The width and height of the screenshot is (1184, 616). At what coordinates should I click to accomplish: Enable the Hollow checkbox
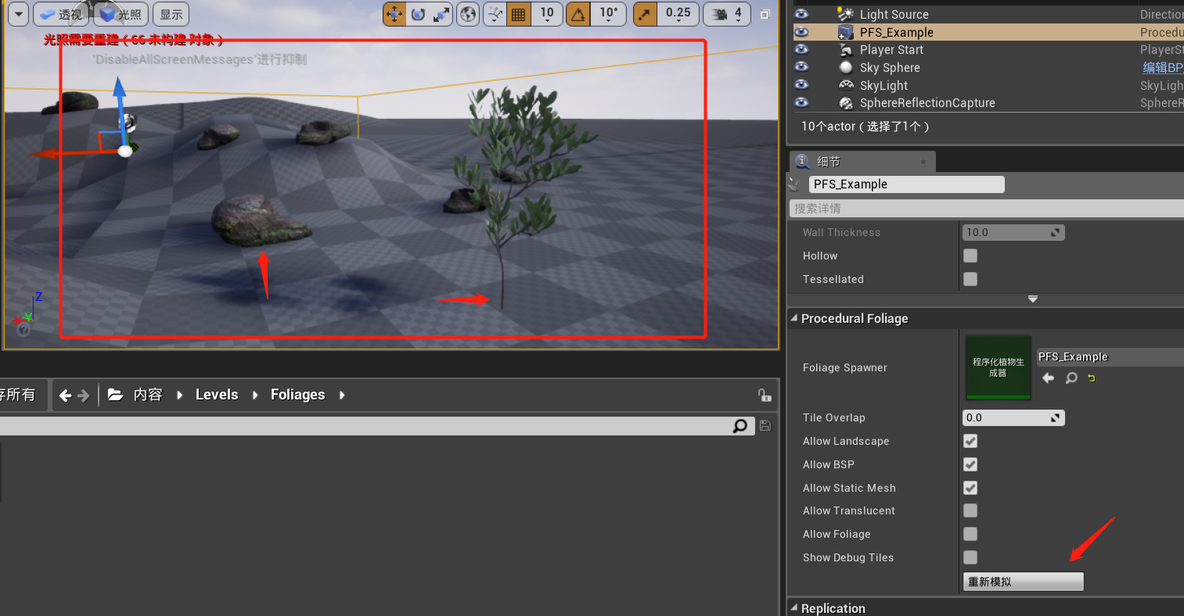coord(970,256)
